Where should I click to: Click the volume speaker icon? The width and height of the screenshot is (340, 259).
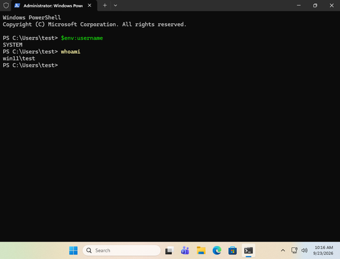(304, 250)
